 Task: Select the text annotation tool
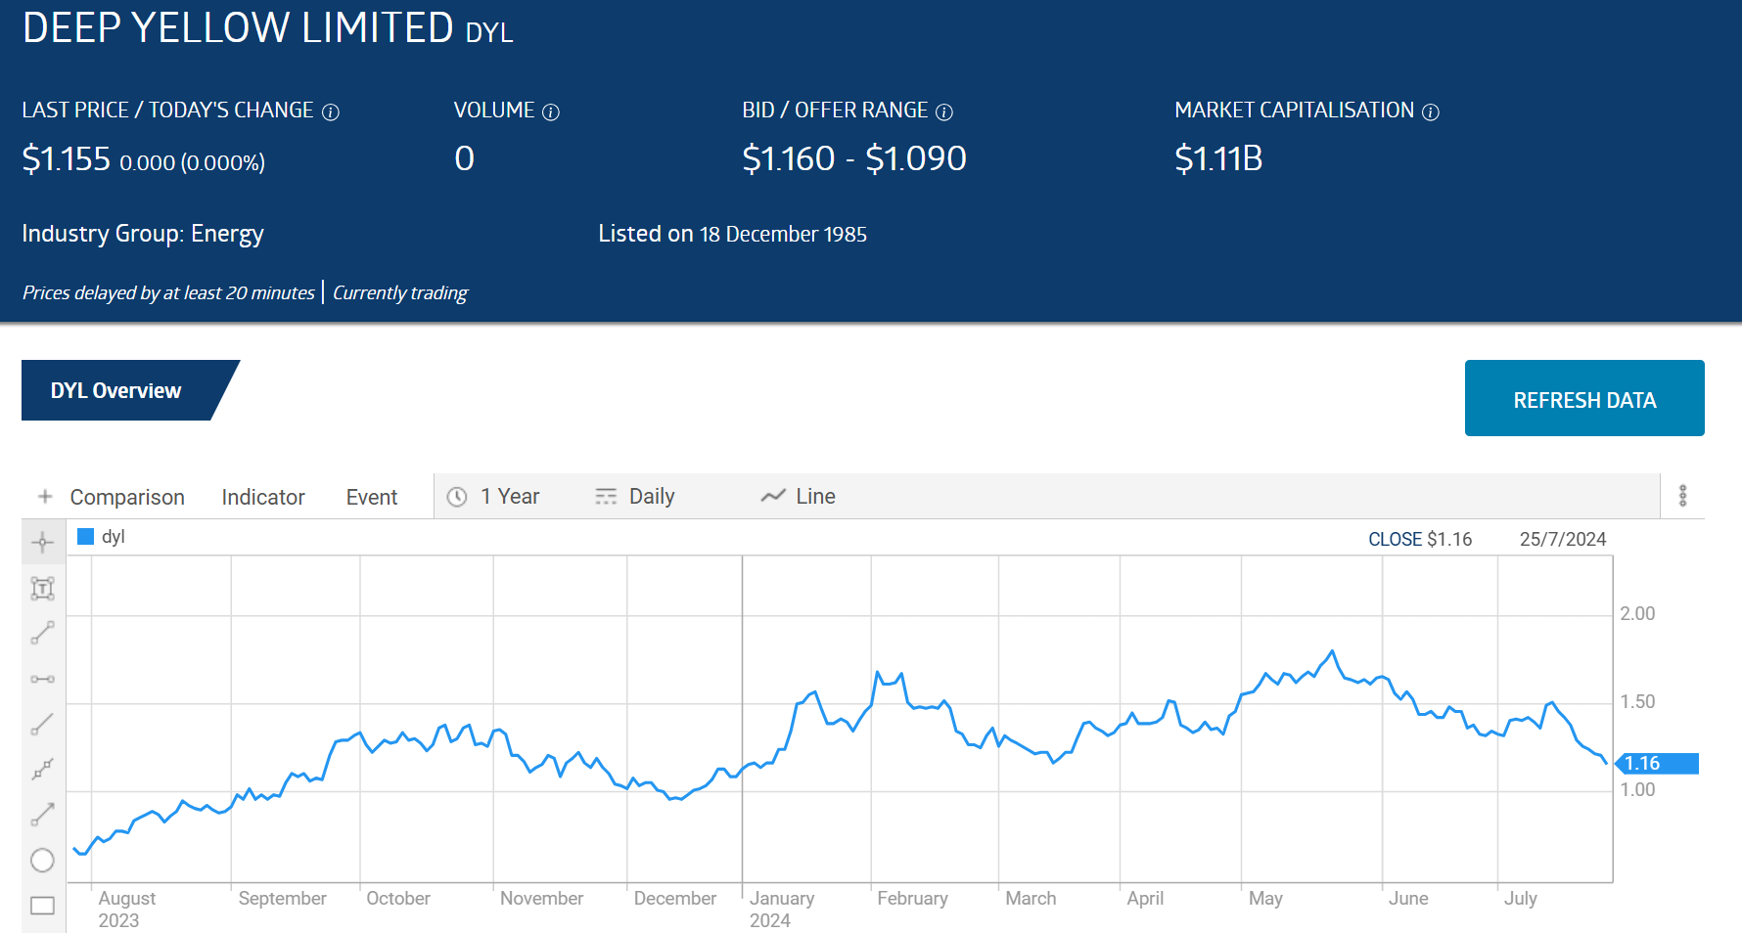coord(42,588)
